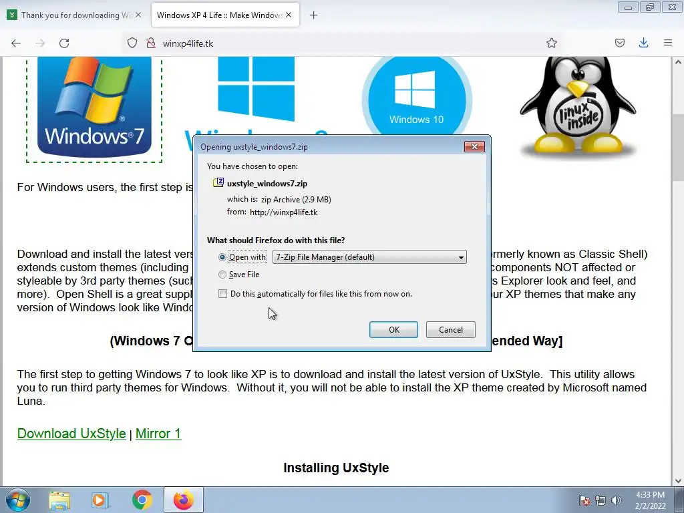Viewport: 684px width, 513px height.
Task: Go back using the browser back arrow
Action: (x=16, y=43)
